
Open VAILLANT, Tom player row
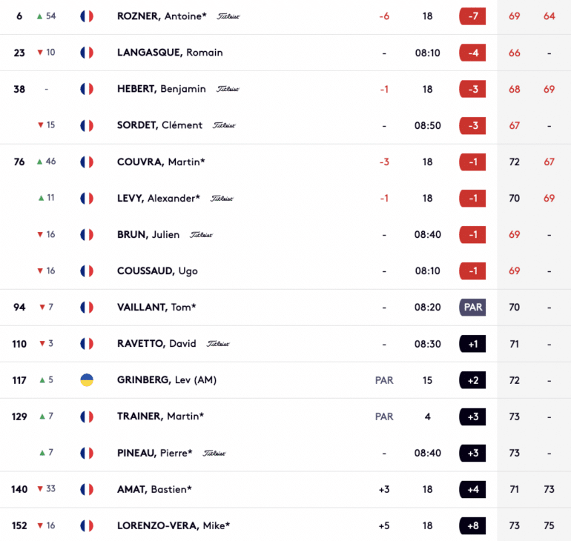(285, 308)
